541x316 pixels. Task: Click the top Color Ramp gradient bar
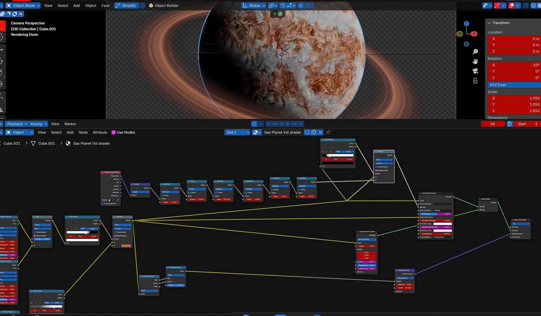(x=338, y=155)
